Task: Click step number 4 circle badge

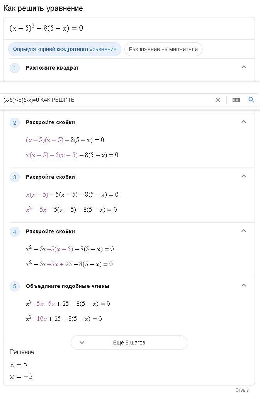Action: click(x=14, y=232)
